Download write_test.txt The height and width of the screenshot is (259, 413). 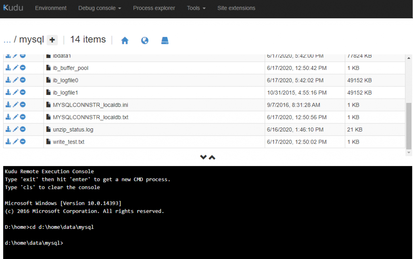click(x=8, y=142)
